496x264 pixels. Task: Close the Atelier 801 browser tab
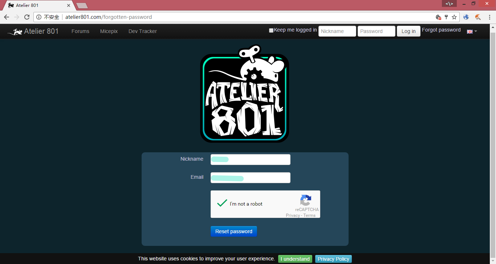[x=69, y=5]
